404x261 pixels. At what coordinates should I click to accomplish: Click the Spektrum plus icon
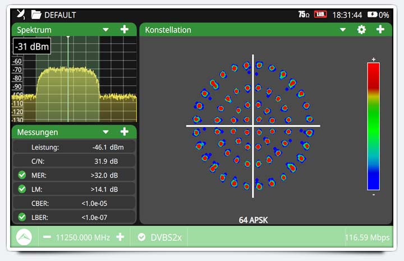tap(125, 29)
